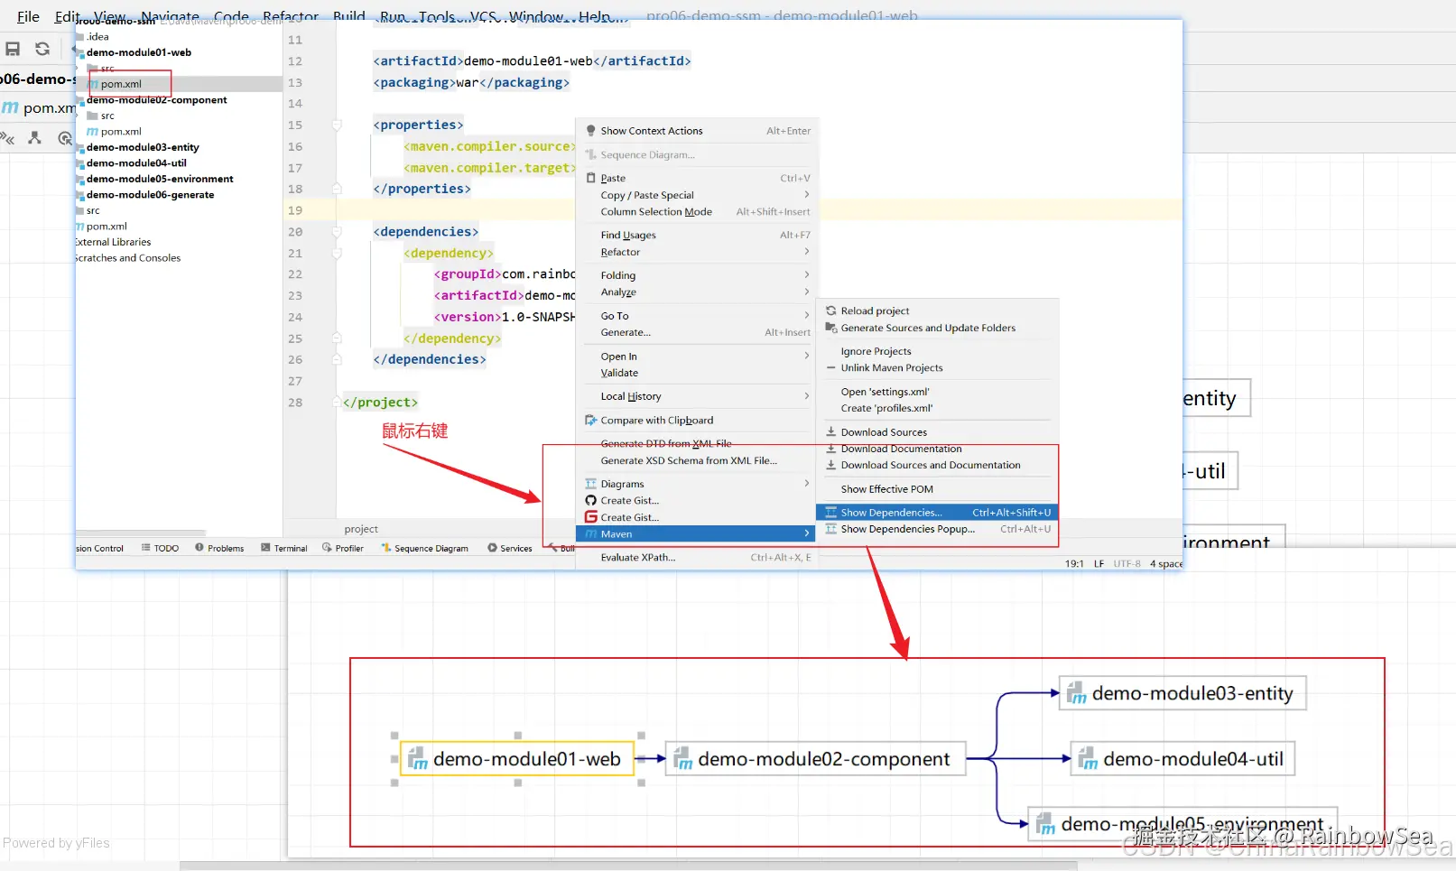Select the demo-module01-web diagram node
Image resolution: width=1456 pixels, height=871 pixels.
click(517, 759)
